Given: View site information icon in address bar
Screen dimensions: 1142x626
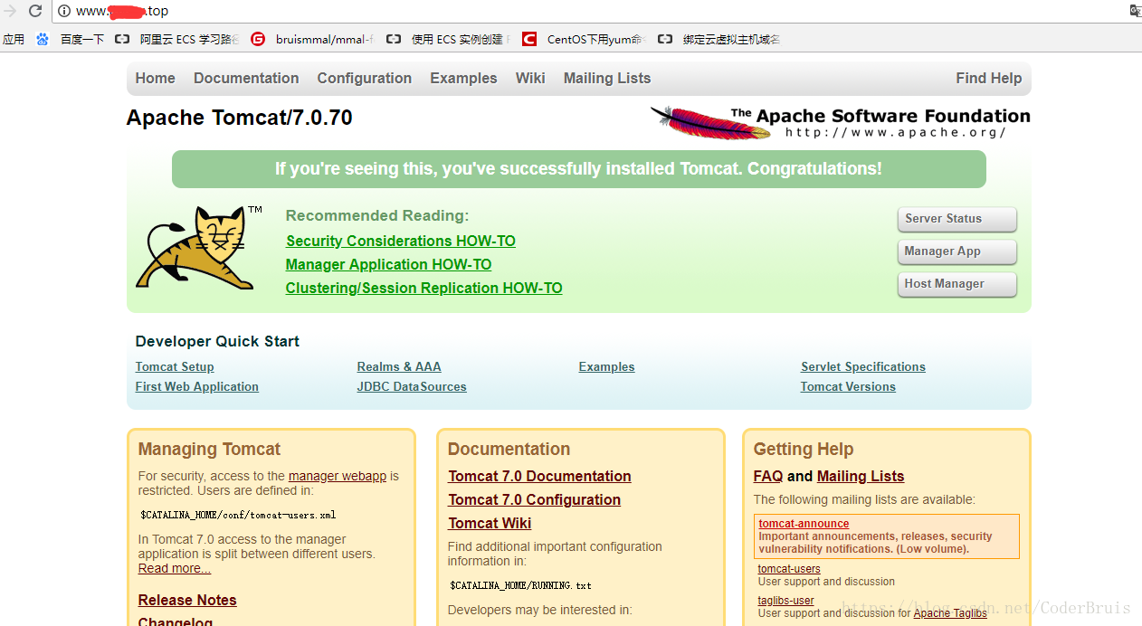Looking at the screenshot, I should [64, 11].
